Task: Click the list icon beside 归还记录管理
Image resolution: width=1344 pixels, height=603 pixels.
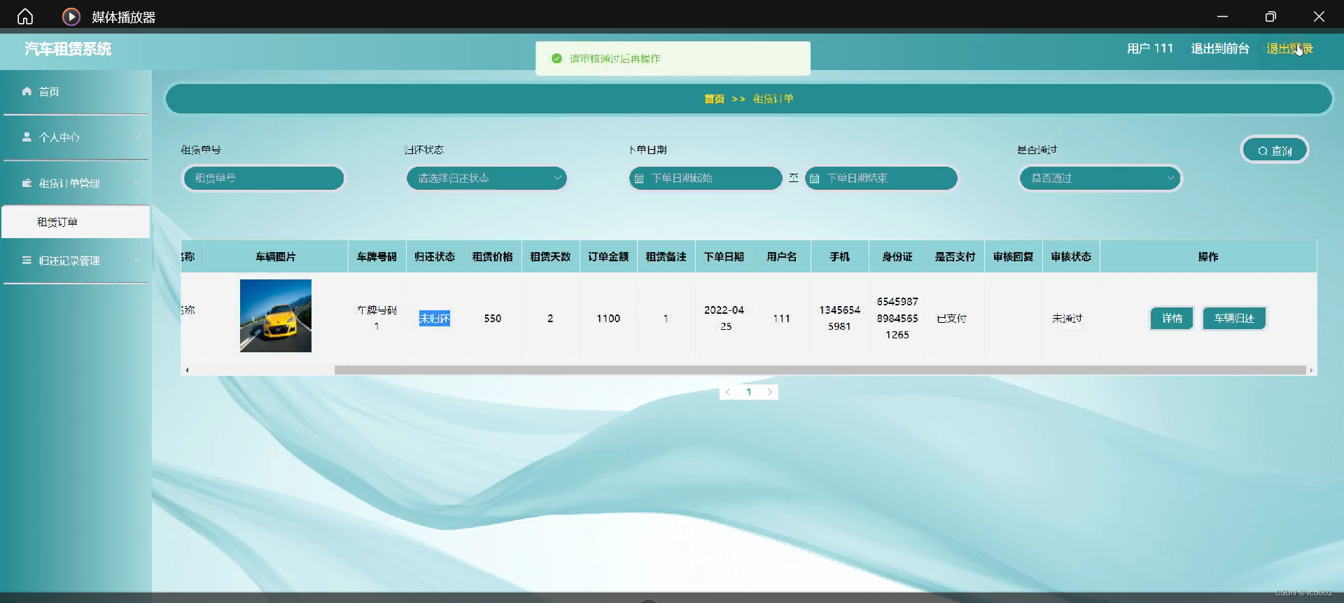Action: click(x=27, y=260)
